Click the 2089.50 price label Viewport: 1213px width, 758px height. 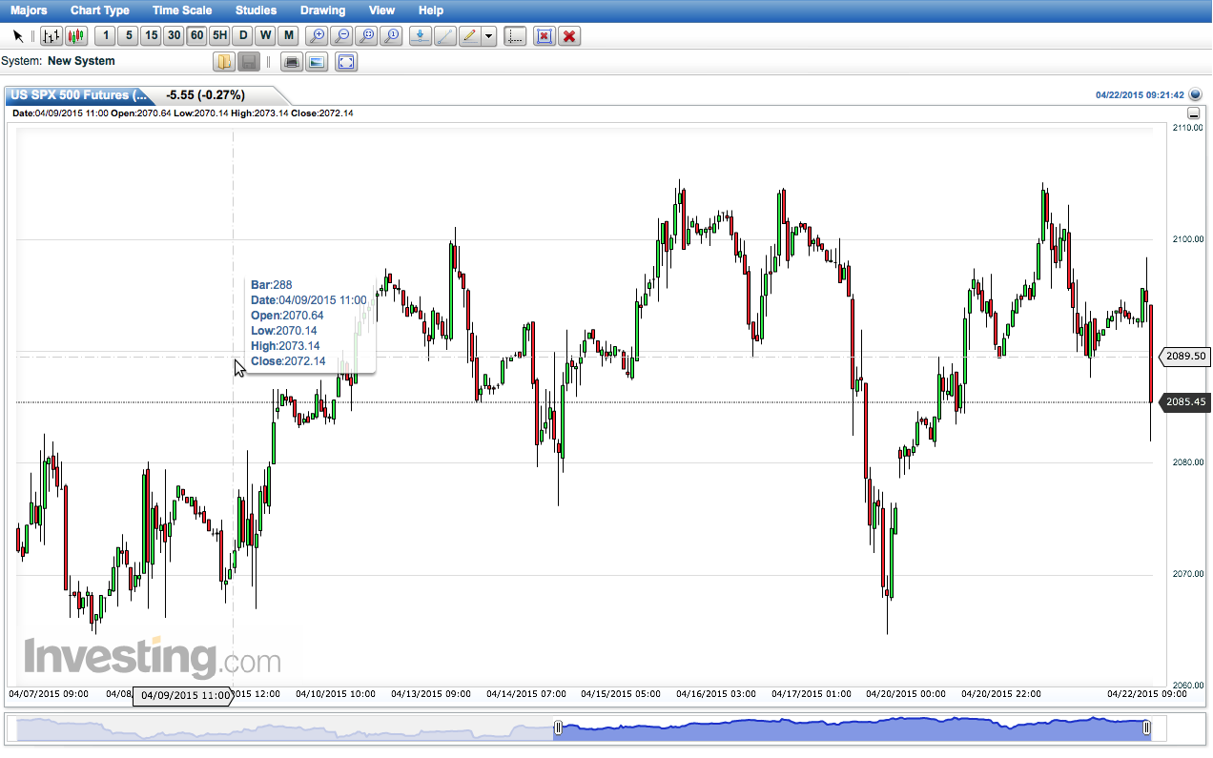coord(1185,356)
